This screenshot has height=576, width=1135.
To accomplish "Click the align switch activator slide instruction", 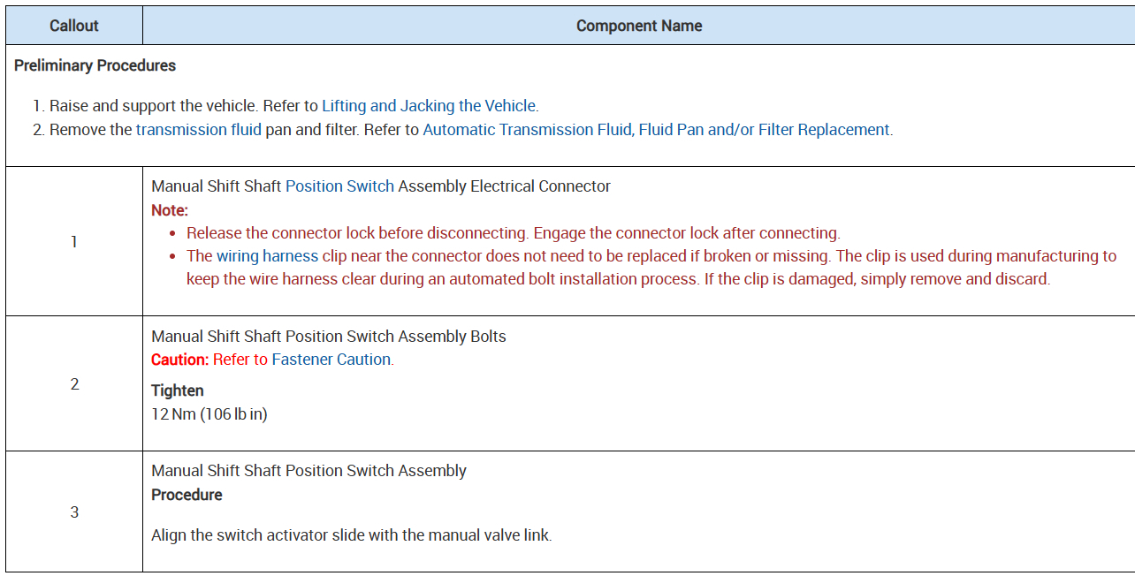I will pos(351,535).
